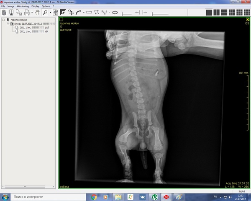The image size is (251, 201).
Task: Collapse the patient root tree node
Action: click(3, 20)
